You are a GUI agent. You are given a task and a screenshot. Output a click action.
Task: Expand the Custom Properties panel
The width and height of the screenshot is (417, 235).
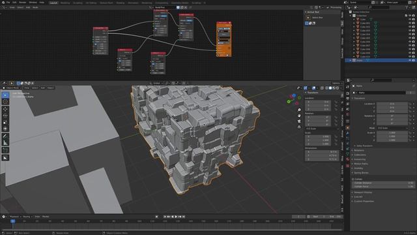[364, 202]
